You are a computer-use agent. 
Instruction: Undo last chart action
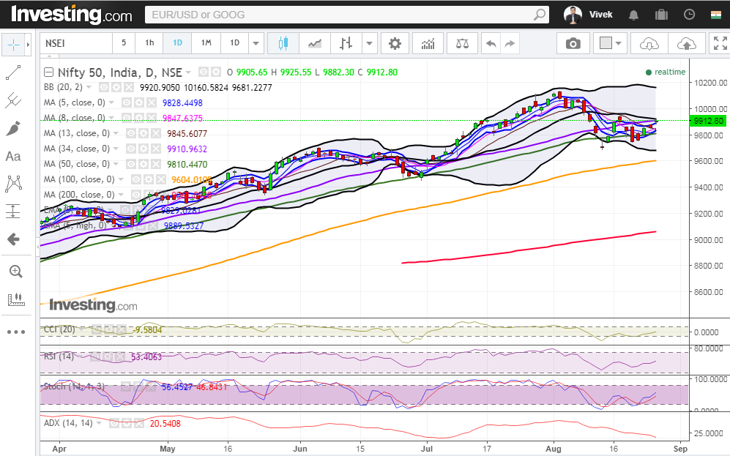tap(491, 44)
